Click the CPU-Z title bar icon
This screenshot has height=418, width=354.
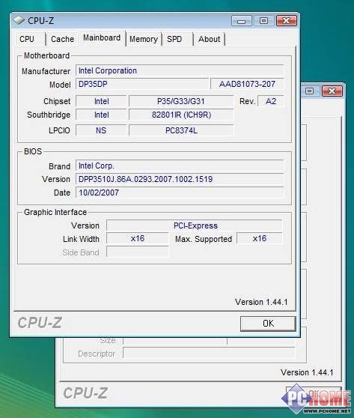click(19, 20)
